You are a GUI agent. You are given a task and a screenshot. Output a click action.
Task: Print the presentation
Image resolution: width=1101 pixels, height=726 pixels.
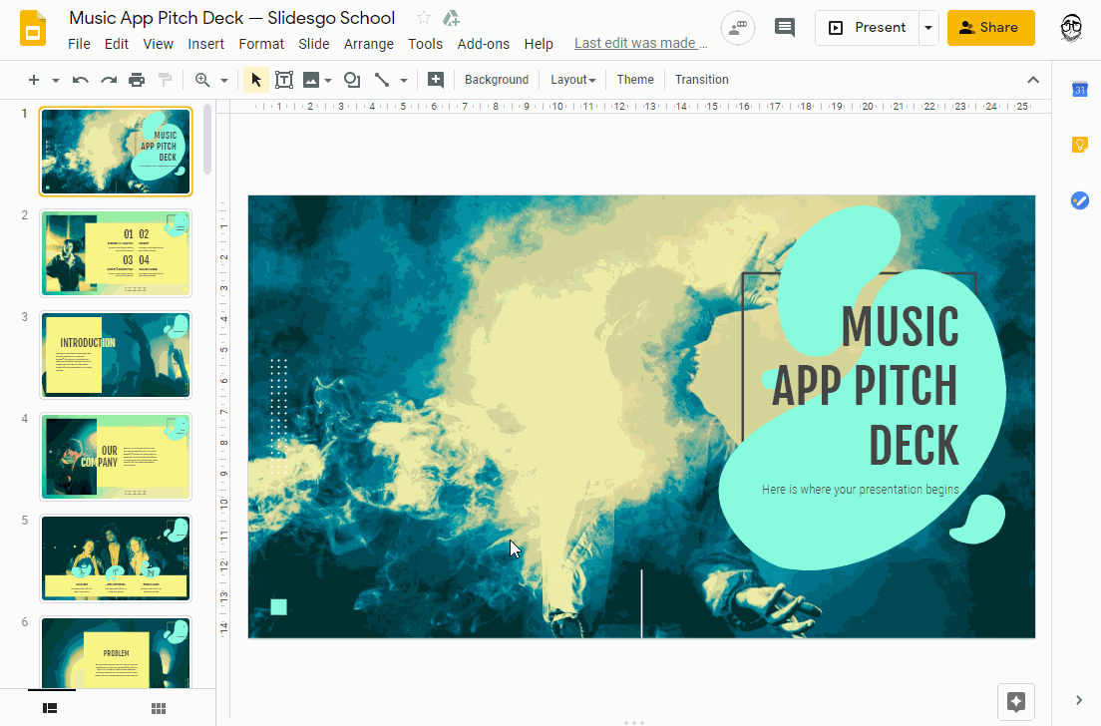pos(137,79)
